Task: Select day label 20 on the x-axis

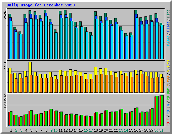Action: (x=106, y=130)
